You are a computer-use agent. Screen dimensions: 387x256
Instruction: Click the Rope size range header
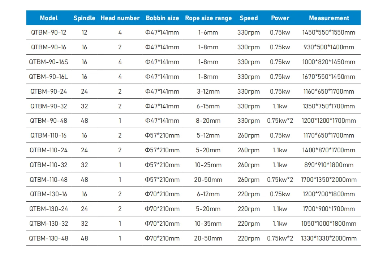click(208, 18)
